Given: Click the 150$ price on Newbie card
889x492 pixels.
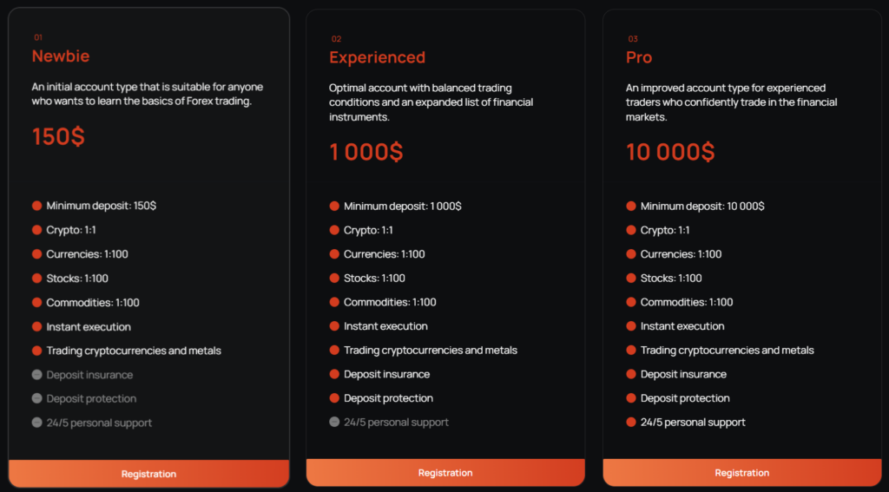Looking at the screenshot, I should tap(58, 137).
